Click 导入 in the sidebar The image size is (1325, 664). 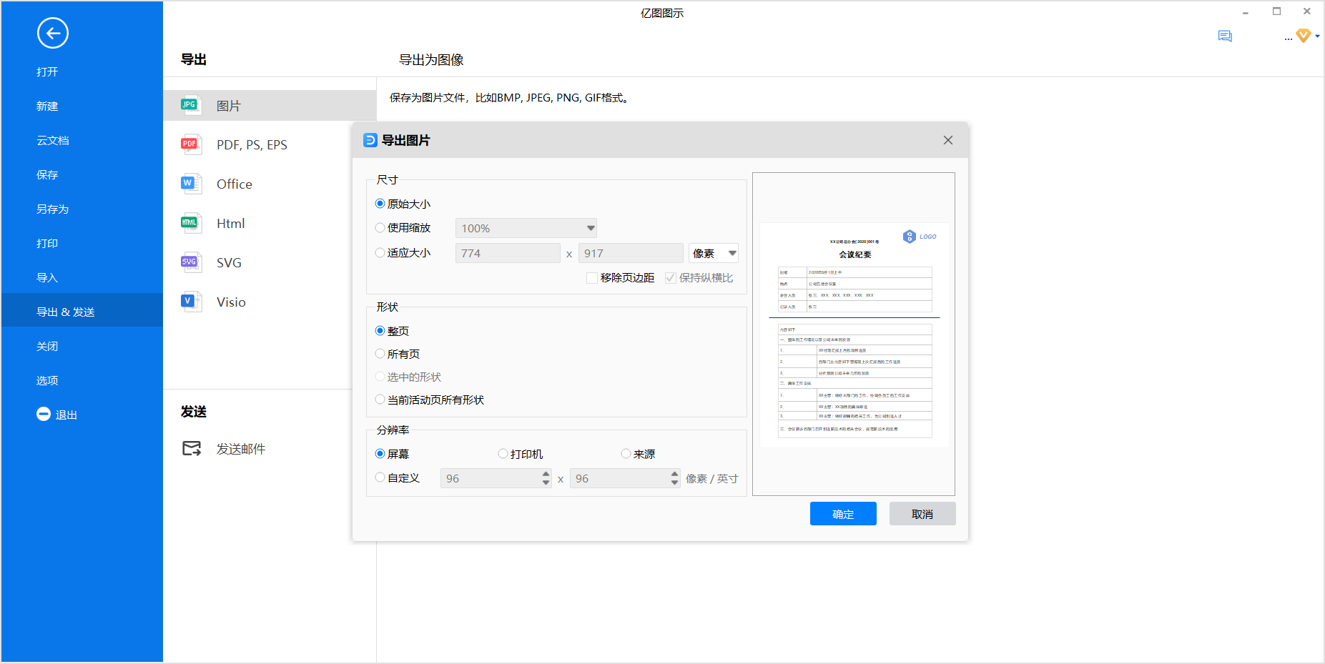coord(47,277)
